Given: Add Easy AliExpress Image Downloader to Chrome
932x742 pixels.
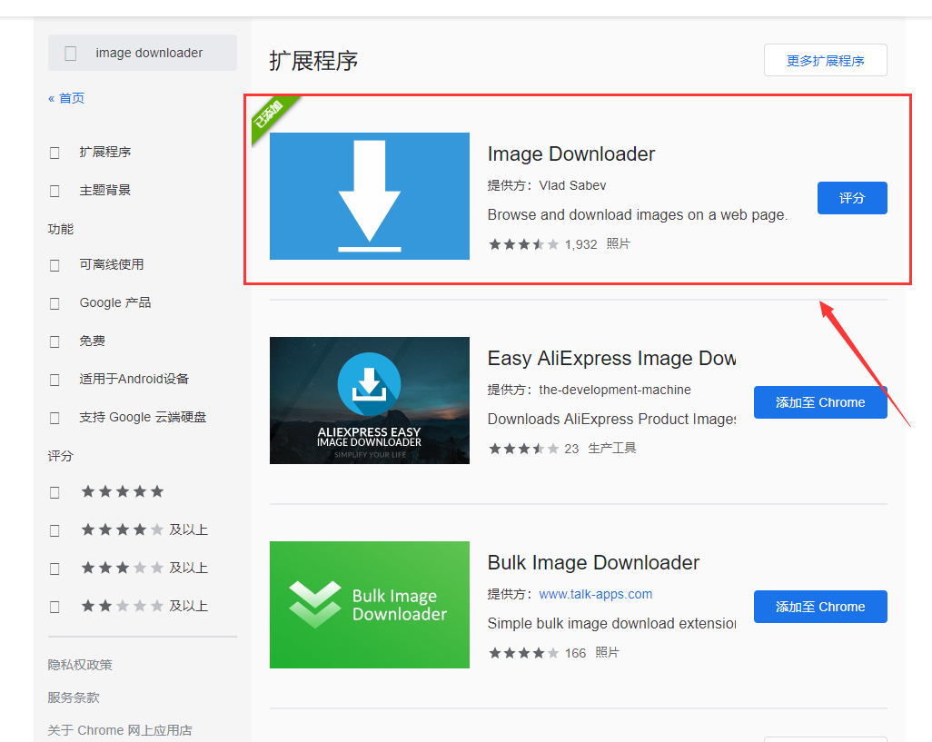Looking at the screenshot, I should [820, 402].
